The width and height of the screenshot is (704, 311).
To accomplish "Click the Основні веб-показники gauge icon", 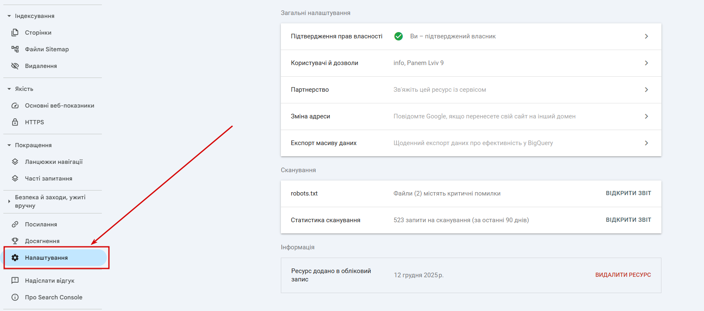I will [x=15, y=105].
